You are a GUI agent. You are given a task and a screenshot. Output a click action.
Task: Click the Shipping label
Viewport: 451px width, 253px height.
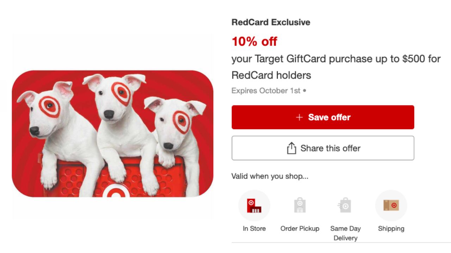coord(391,229)
